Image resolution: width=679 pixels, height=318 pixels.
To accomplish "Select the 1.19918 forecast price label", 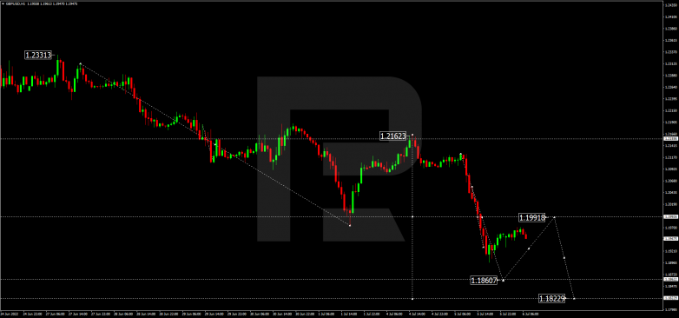I will [x=531, y=218].
